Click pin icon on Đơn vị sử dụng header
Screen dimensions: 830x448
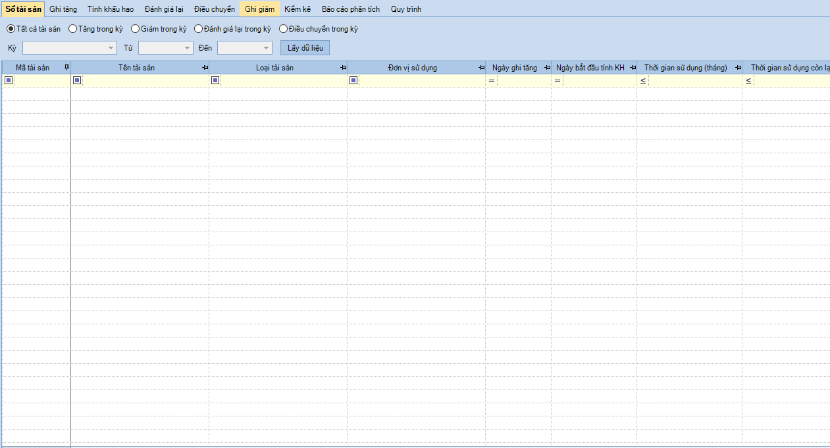(x=481, y=68)
